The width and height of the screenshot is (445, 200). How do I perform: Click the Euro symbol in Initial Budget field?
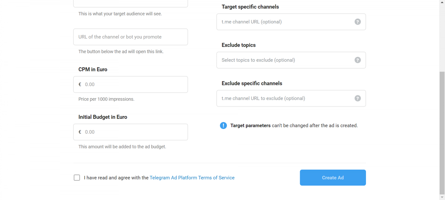click(x=80, y=132)
